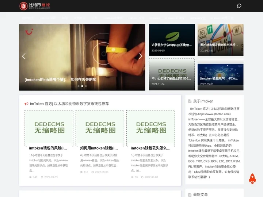Screen dimensions: 263x197
Task: Click the red megaphone icon beside imToken 官方
Action: 26,104
